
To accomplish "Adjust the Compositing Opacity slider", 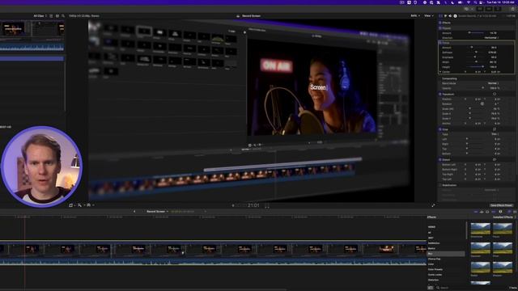I will coord(476,88).
